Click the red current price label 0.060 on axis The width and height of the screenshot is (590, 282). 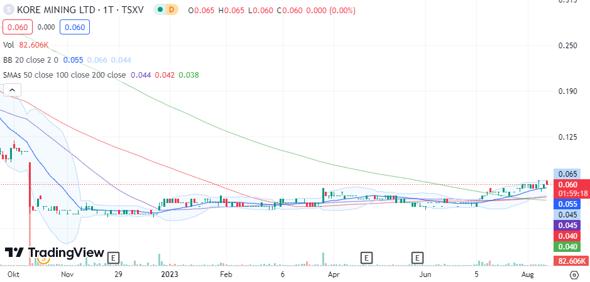point(568,184)
